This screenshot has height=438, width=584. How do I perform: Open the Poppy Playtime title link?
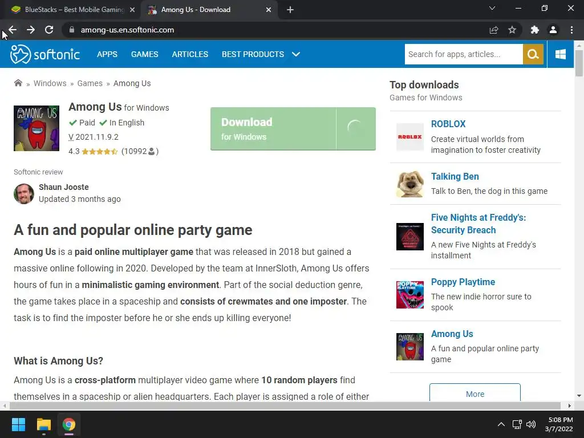(x=463, y=282)
